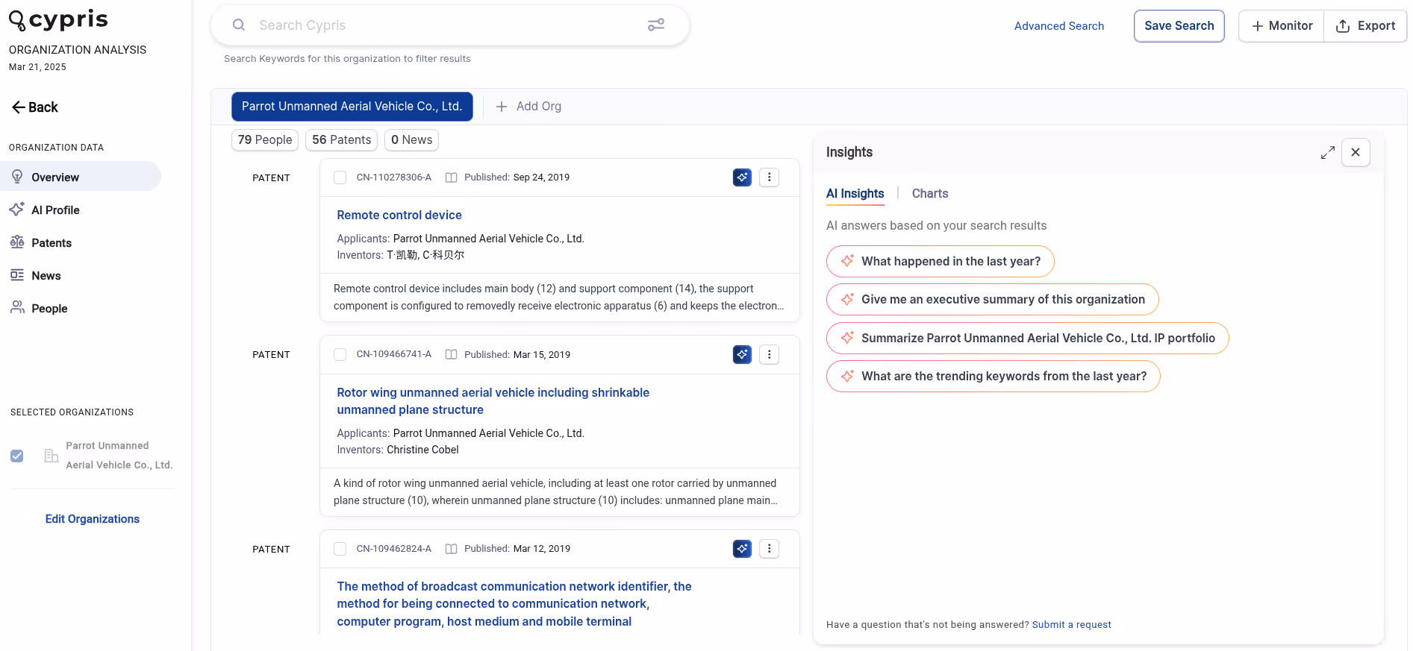Viewport: 1413px width, 651px height.
Task: Click the Overview lightbulb icon
Action: [17, 177]
